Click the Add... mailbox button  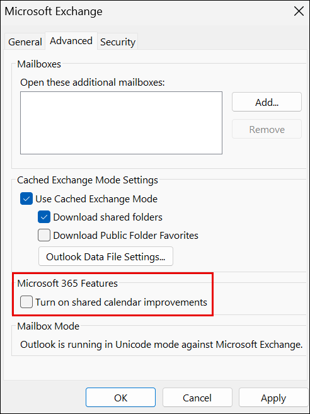pyautogui.click(x=267, y=102)
